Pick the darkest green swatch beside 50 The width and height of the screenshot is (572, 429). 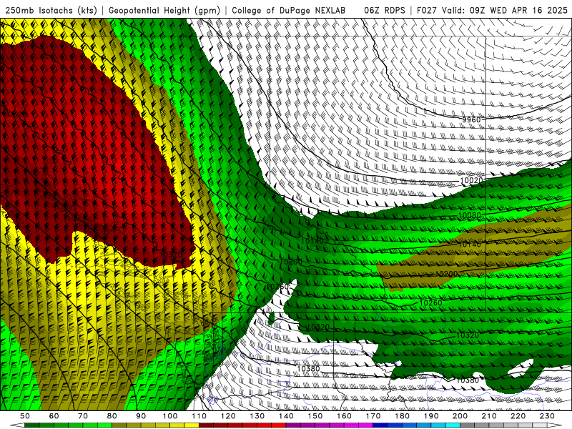click(x=32, y=425)
